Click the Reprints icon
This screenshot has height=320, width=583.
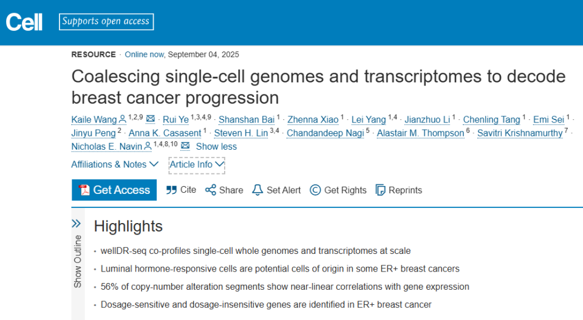click(x=381, y=190)
